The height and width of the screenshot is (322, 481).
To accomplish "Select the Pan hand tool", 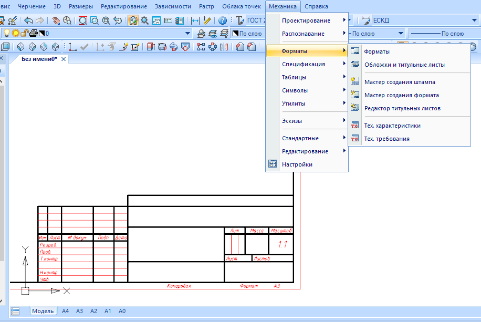I will click(56, 20).
